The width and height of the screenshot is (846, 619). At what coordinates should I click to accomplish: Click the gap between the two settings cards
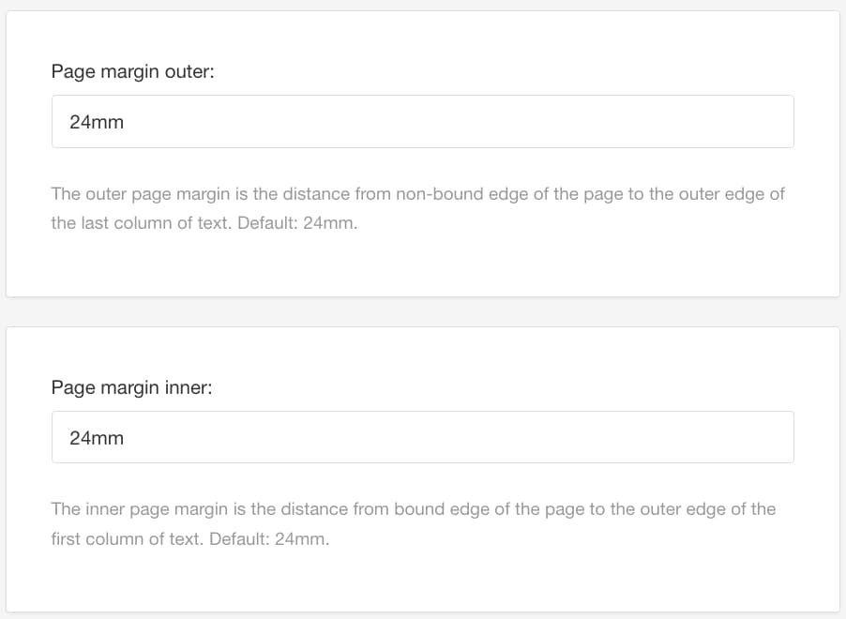[422, 309]
